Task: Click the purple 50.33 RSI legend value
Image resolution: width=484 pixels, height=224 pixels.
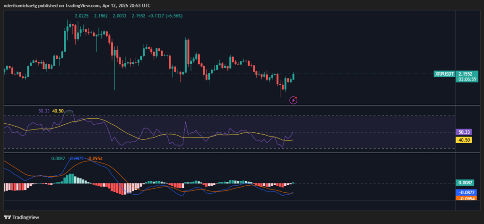Action: [x=44, y=111]
